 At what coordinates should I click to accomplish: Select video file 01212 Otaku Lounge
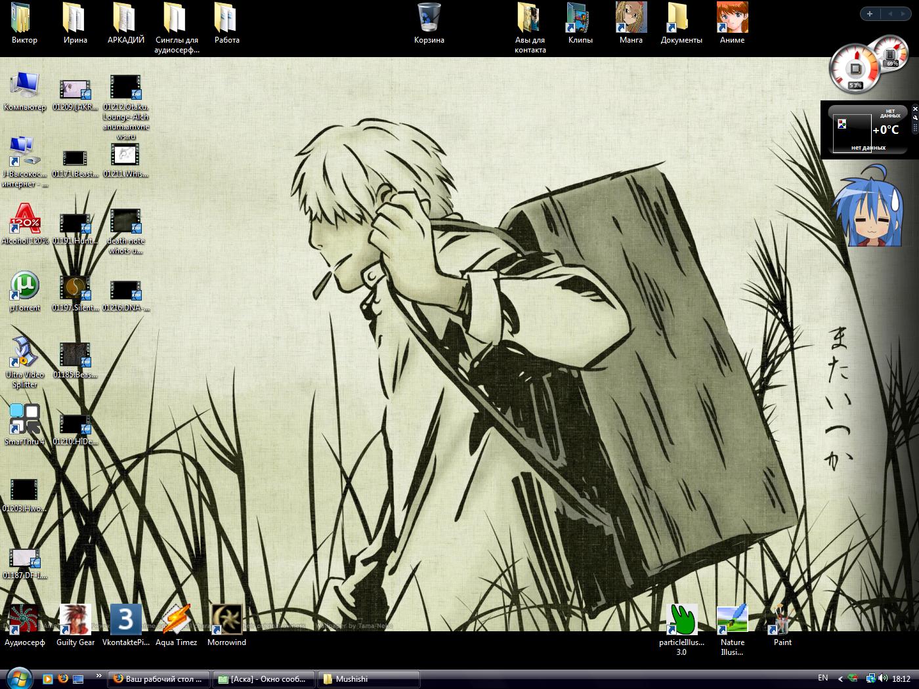tap(125, 107)
